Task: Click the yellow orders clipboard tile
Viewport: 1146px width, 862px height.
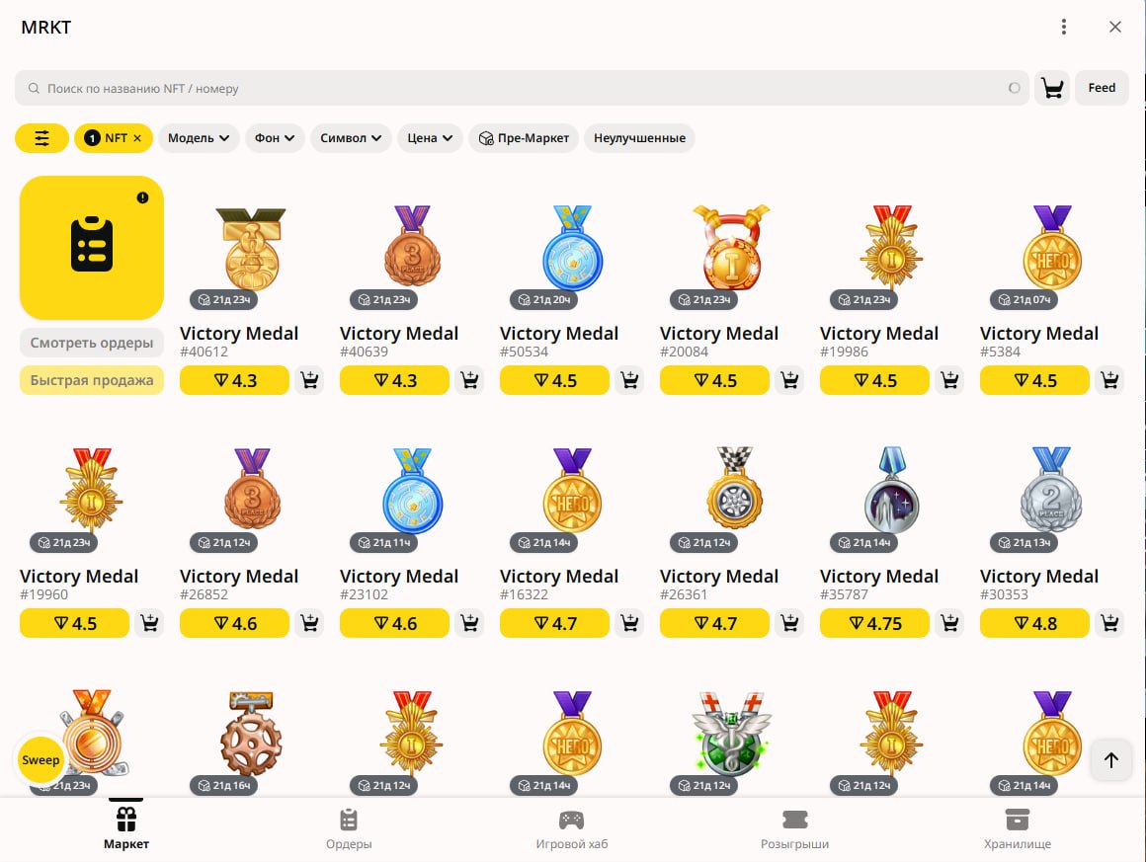Action: (x=92, y=247)
